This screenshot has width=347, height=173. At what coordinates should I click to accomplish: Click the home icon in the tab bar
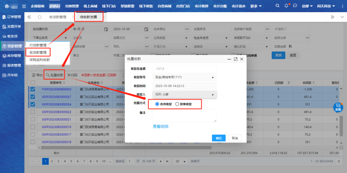[40, 17]
